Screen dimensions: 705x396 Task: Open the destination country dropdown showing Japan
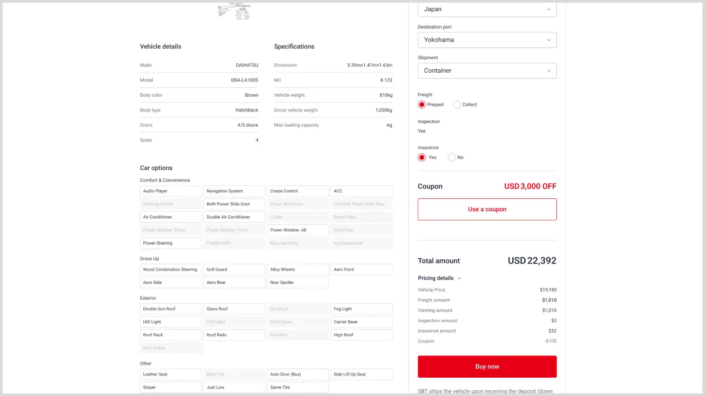[486, 9]
